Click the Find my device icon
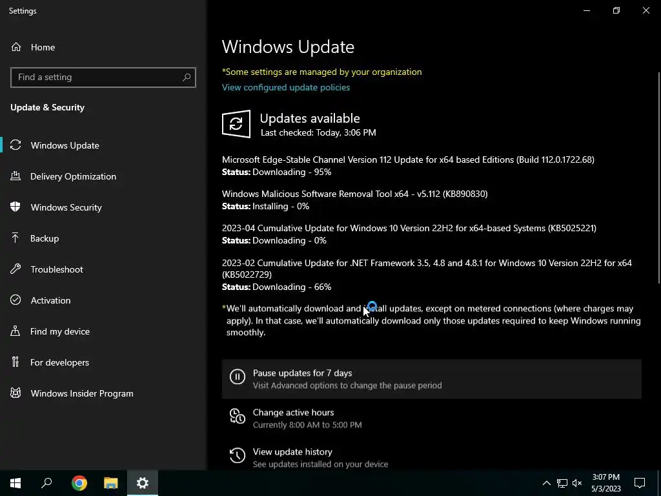Image resolution: width=661 pixels, height=496 pixels. 15,331
